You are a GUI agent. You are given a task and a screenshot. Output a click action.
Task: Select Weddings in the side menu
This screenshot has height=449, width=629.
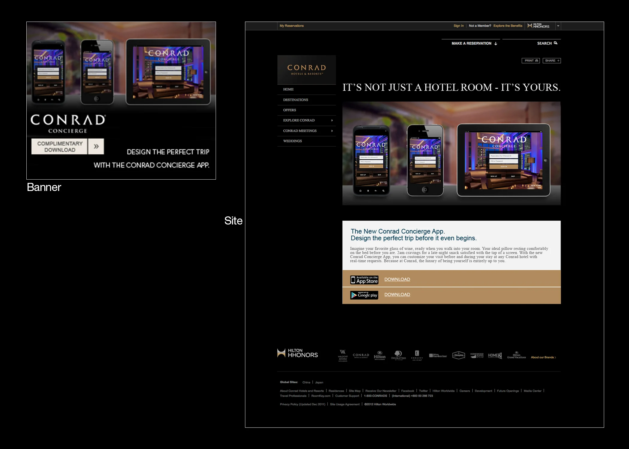coord(292,141)
